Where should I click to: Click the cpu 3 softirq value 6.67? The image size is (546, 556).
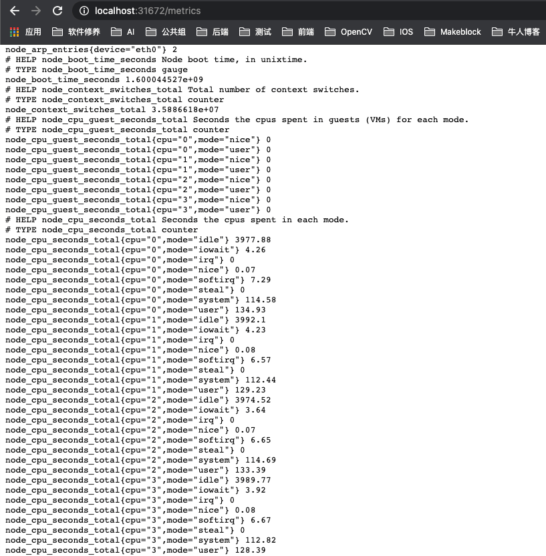[261, 520]
